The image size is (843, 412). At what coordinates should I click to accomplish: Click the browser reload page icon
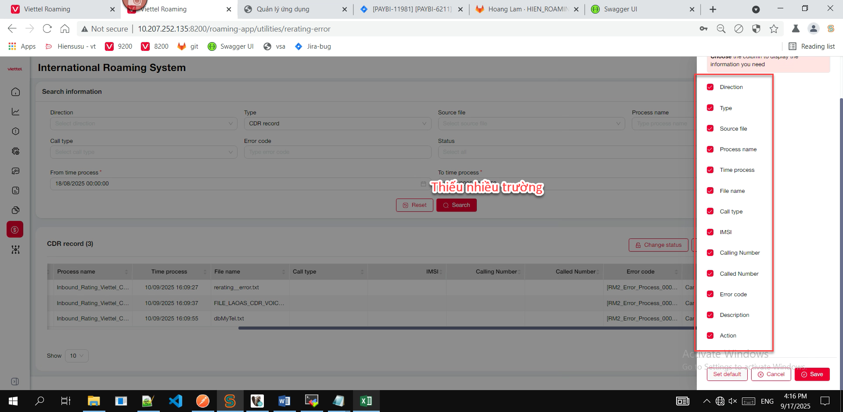[x=47, y=29]
